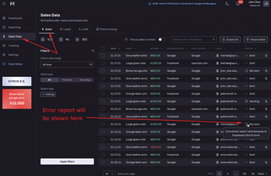Click the Add tag button
The image size is (271, 176).
[48, 94]
